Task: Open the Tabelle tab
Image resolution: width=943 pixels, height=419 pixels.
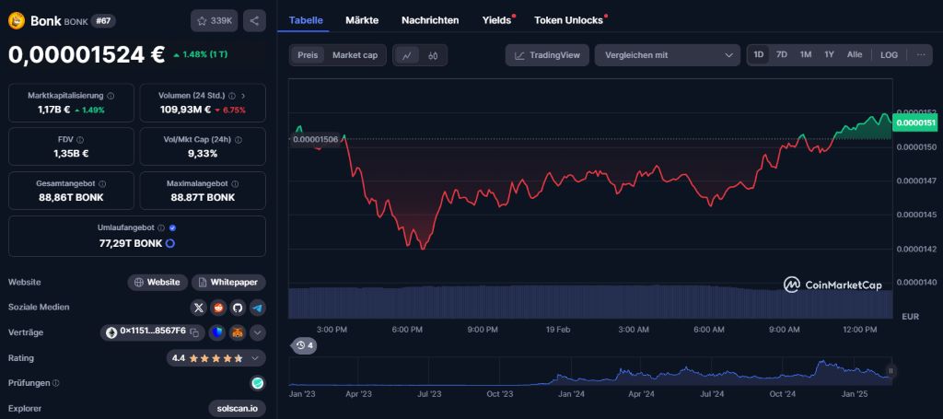Action: click(x=306, y=20)
